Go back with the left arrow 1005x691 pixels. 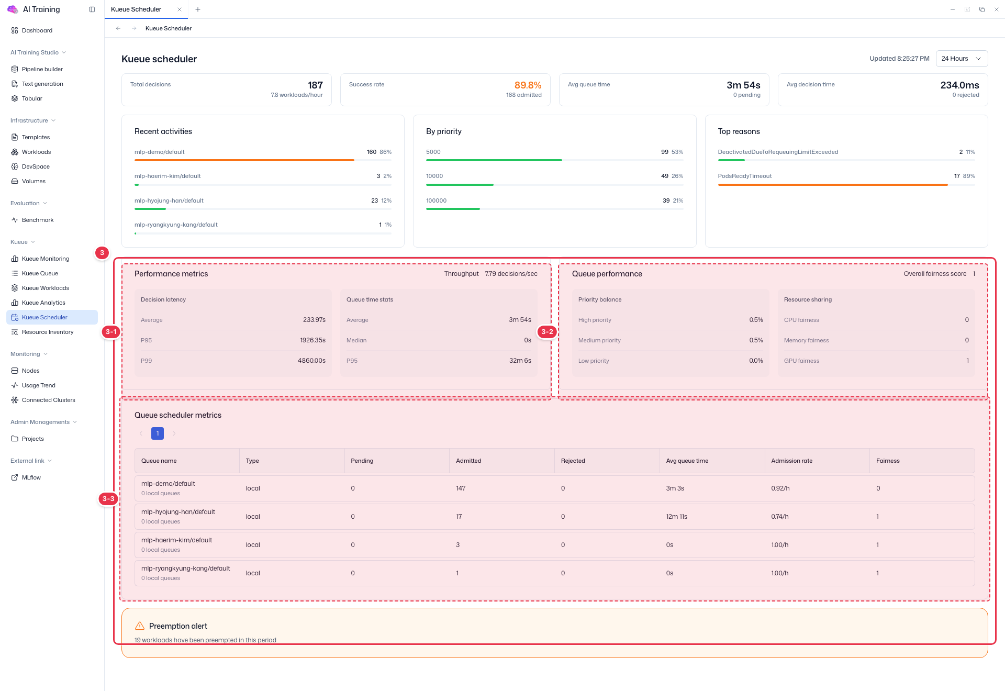(118, 28)
